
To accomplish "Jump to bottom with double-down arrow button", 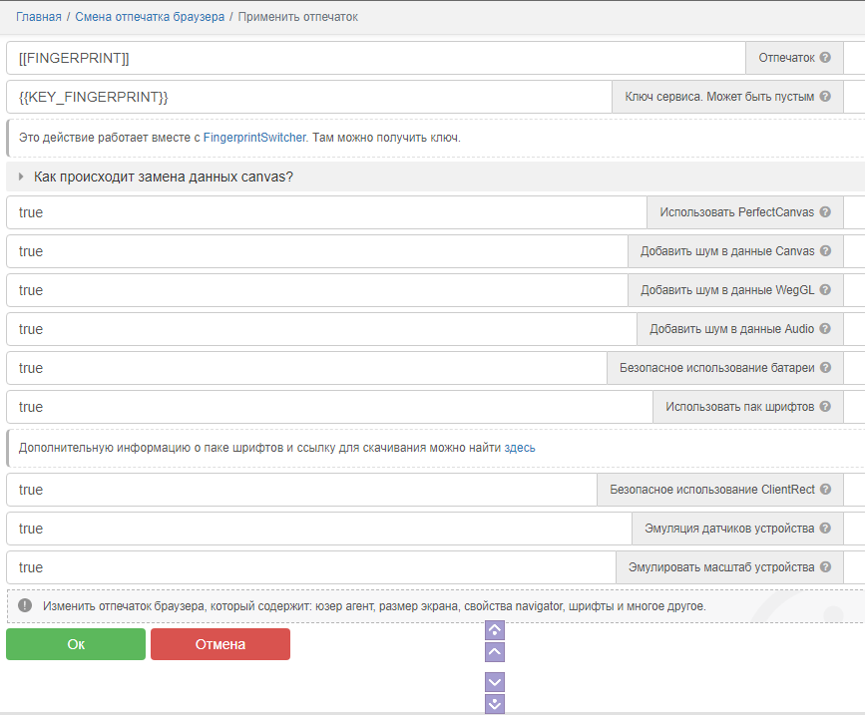I will (x=495, y=704).
